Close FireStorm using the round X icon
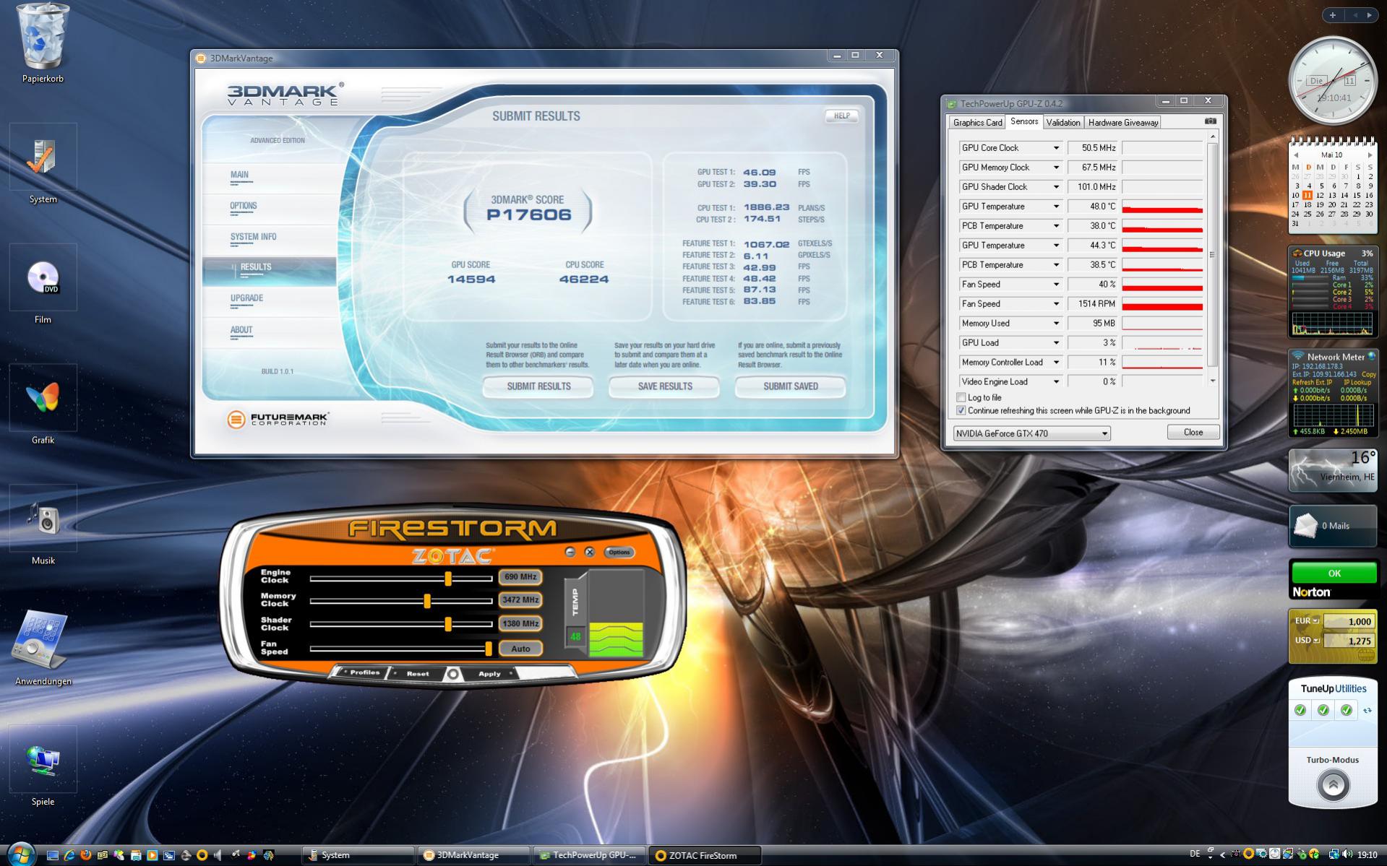This screenshot has width=1387, height=866. (x=590, y=552)
